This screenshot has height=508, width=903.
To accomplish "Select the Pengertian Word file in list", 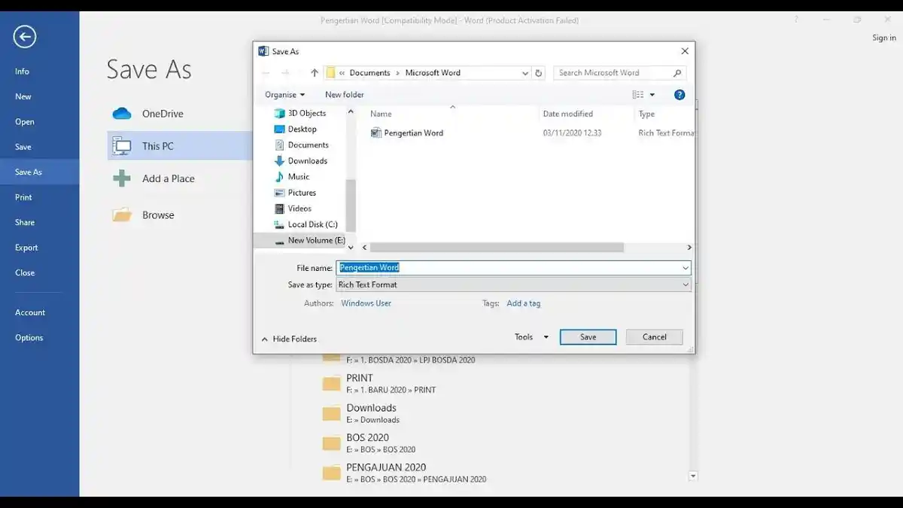I will (x=407, y=133).
